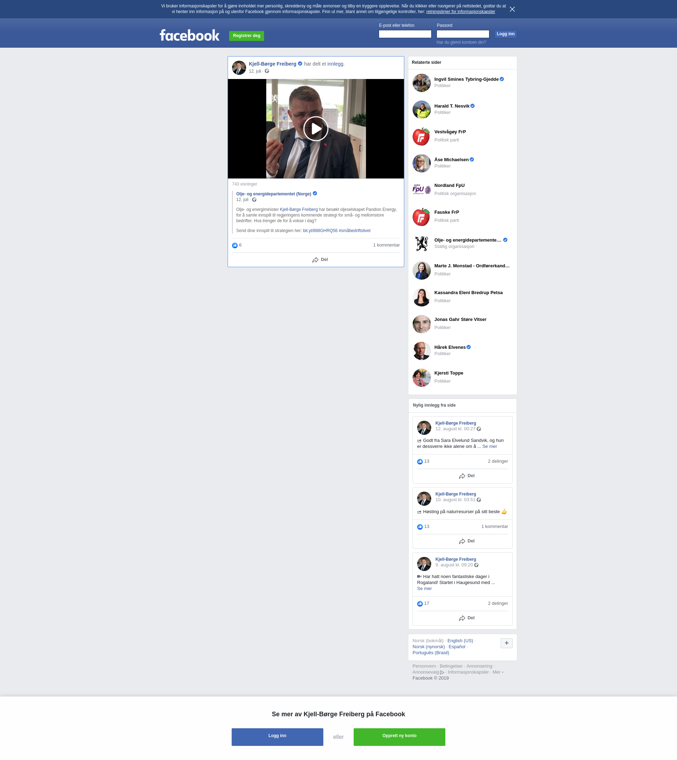Switch language to English (US)

(460, 640)
